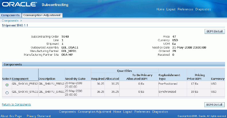Click footer Components link
Screen dimensions: 227x118
click(67, 112)
